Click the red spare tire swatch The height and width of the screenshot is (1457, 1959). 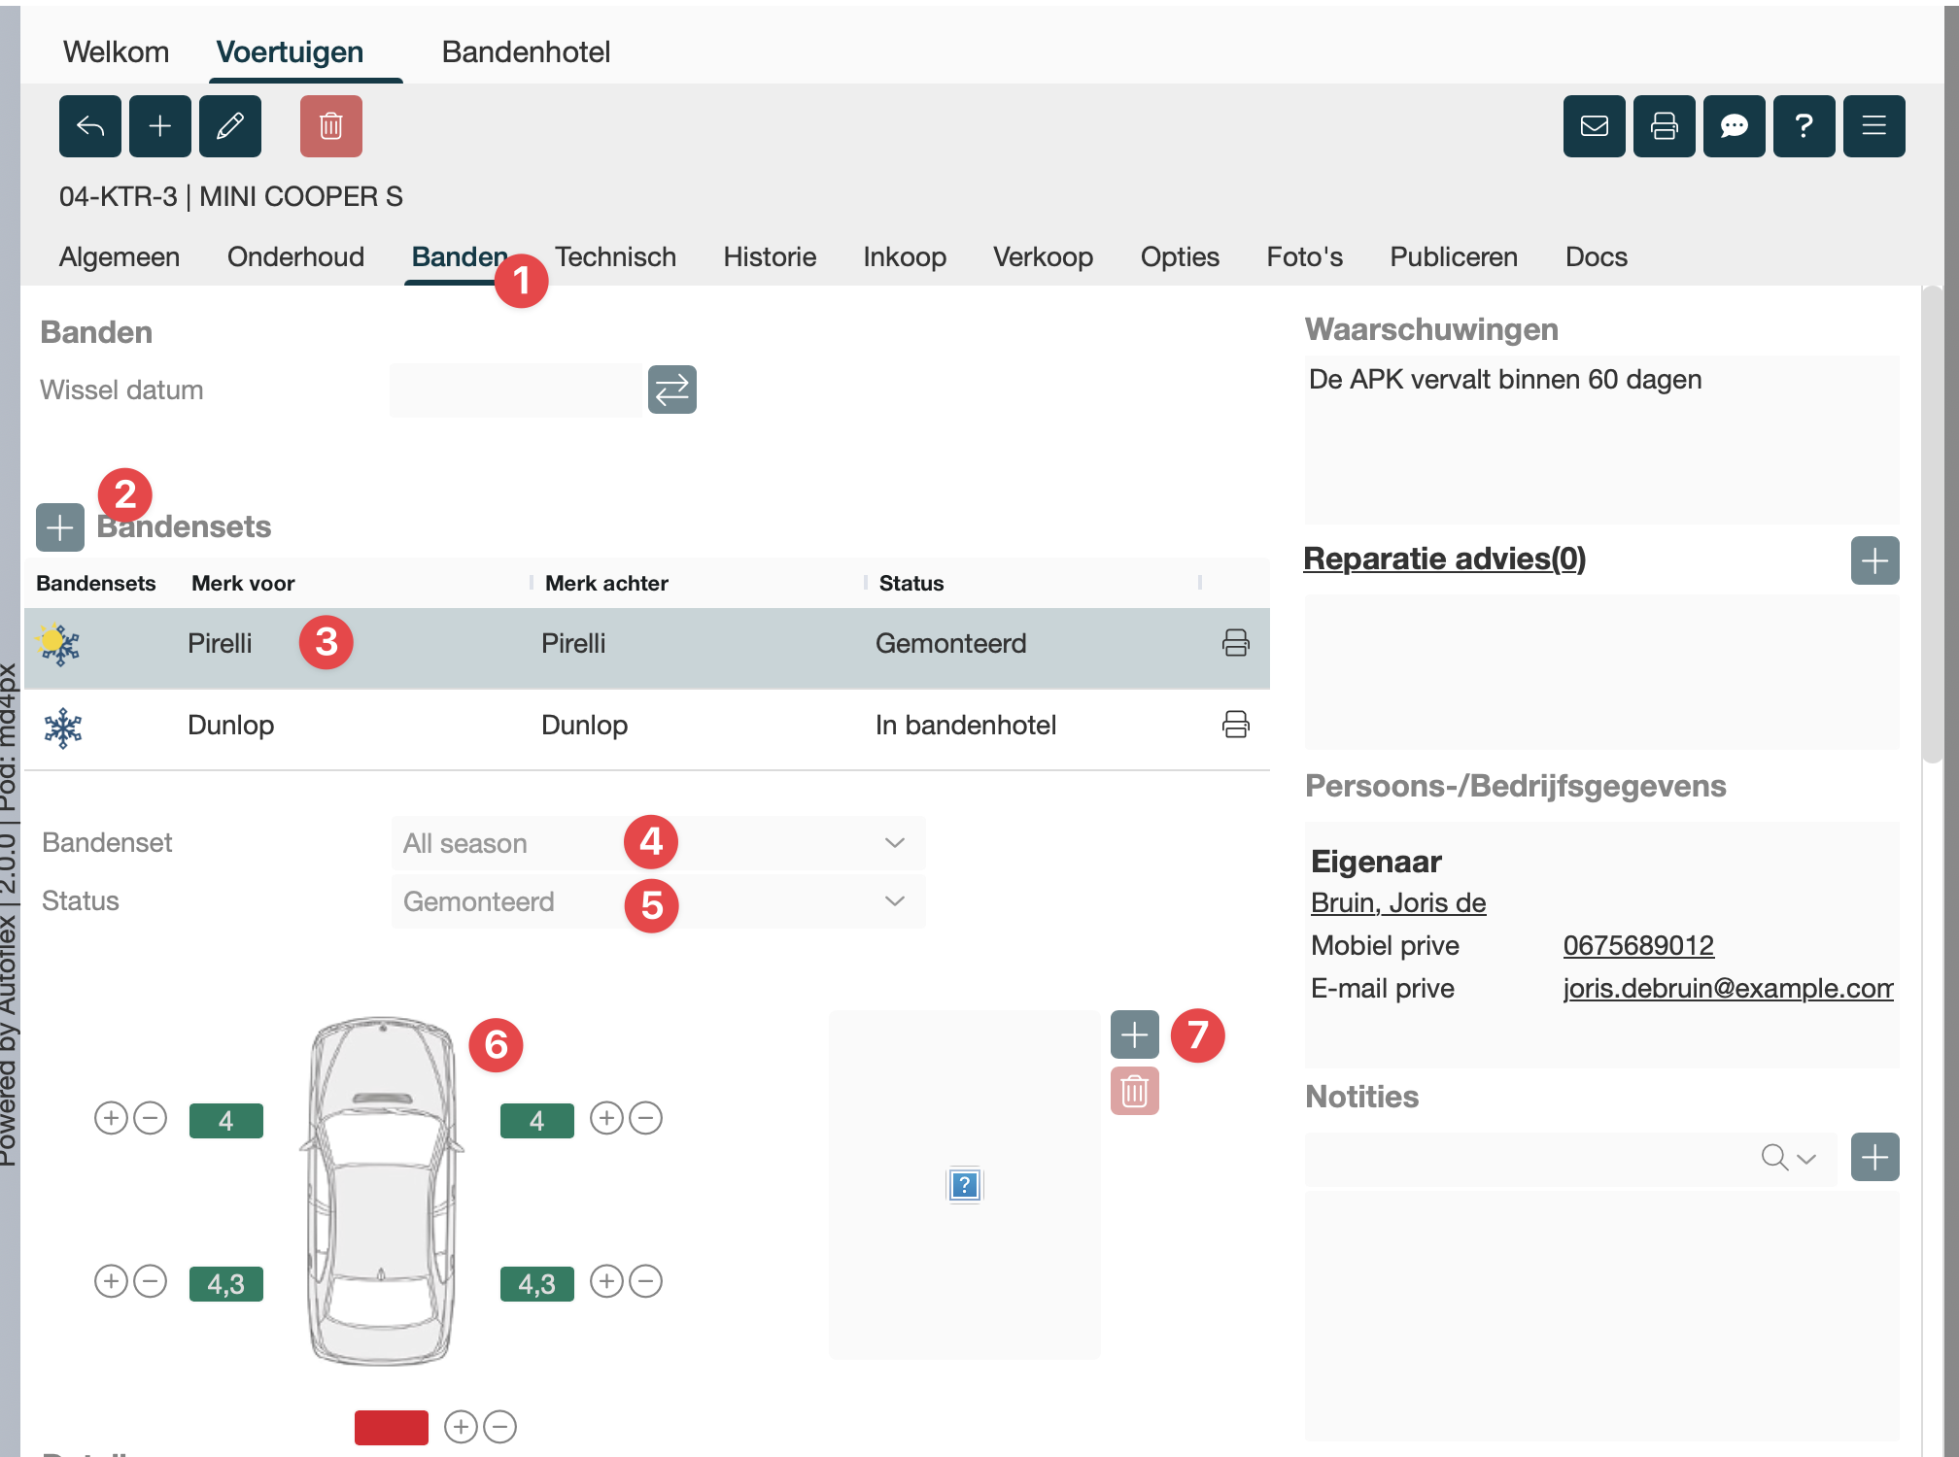coord(391,1427)
